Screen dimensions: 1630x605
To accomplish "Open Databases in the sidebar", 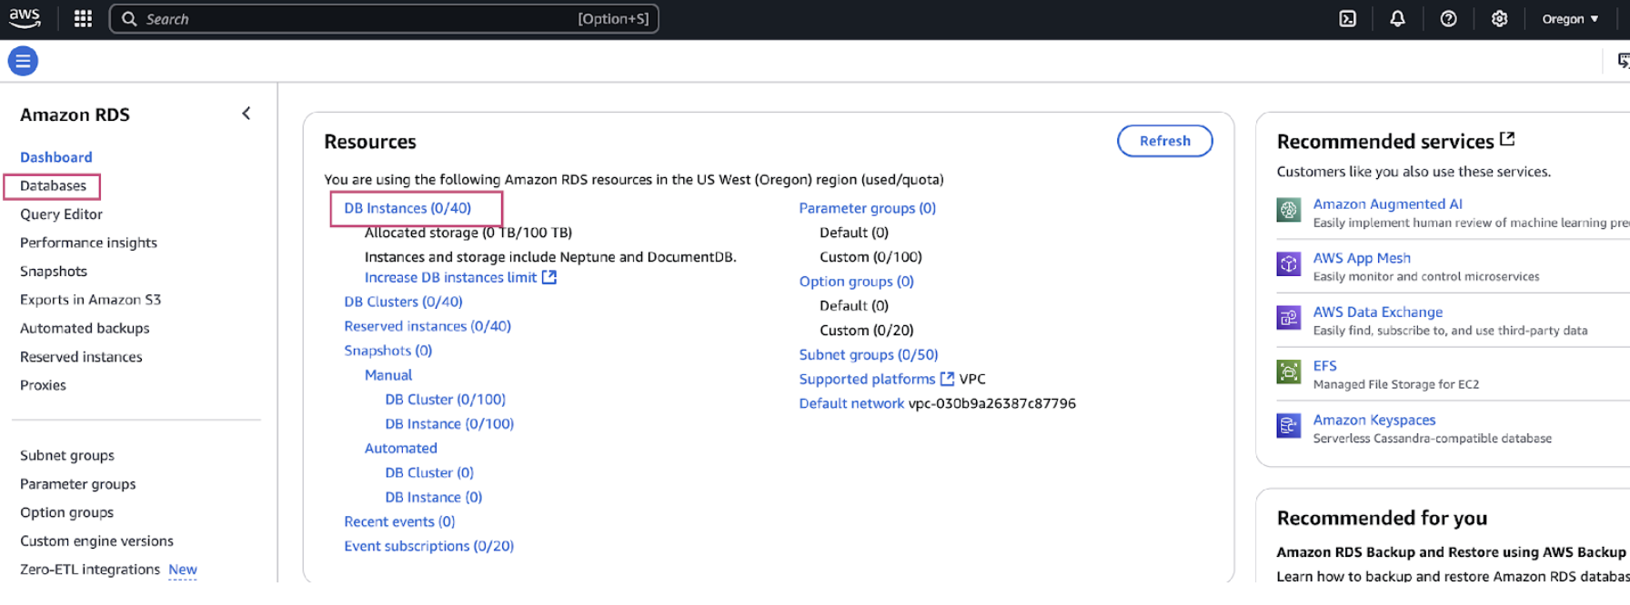I will coord(53,185).
